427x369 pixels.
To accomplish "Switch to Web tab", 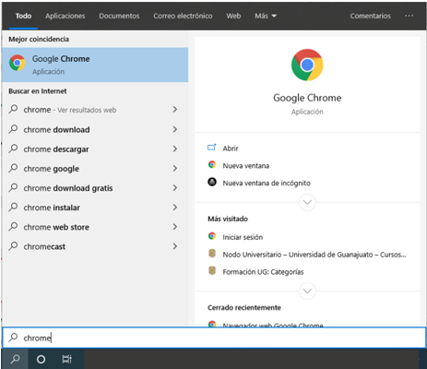I will click(233, 16).
